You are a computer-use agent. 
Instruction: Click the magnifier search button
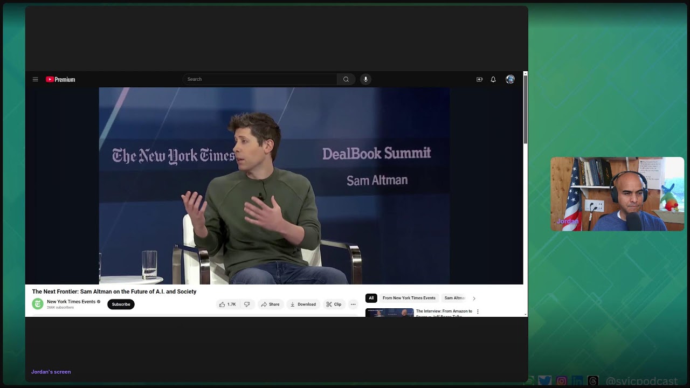click(346, 79)
